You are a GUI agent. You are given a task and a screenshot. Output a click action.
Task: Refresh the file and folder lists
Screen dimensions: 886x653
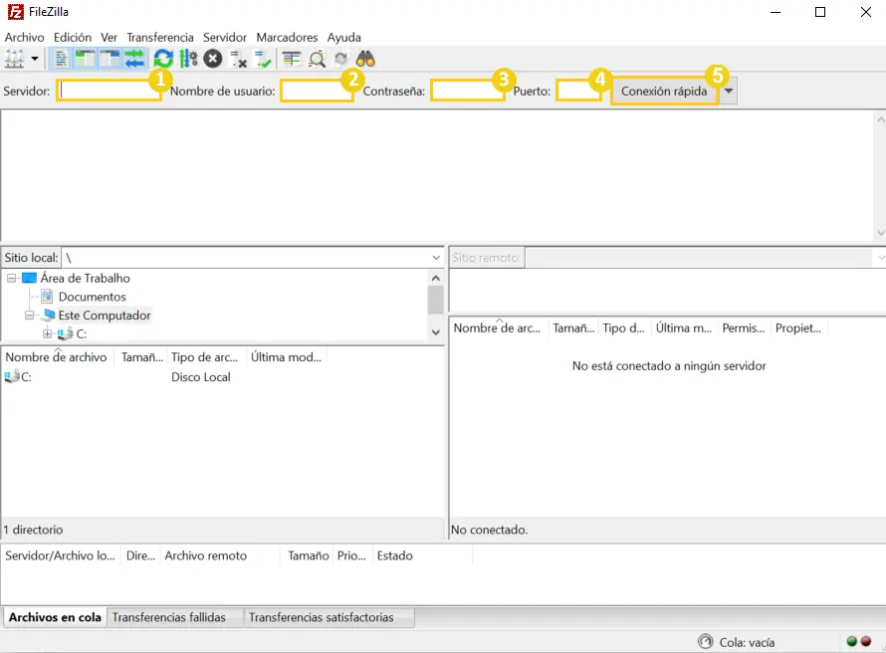[163, 59]
